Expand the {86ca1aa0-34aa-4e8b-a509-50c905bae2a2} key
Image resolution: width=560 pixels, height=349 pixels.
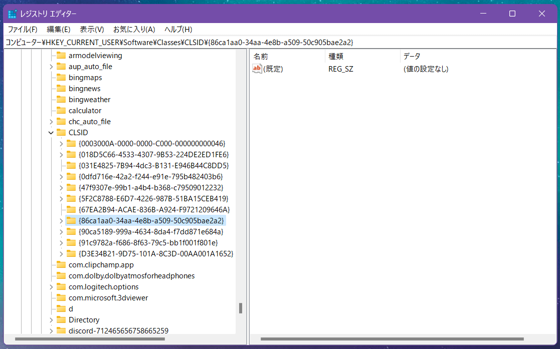(x=61, y=221)
